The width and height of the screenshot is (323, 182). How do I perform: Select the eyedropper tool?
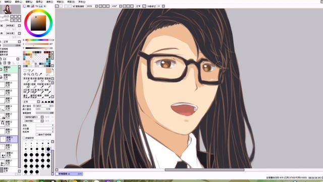tap(40, 74)
